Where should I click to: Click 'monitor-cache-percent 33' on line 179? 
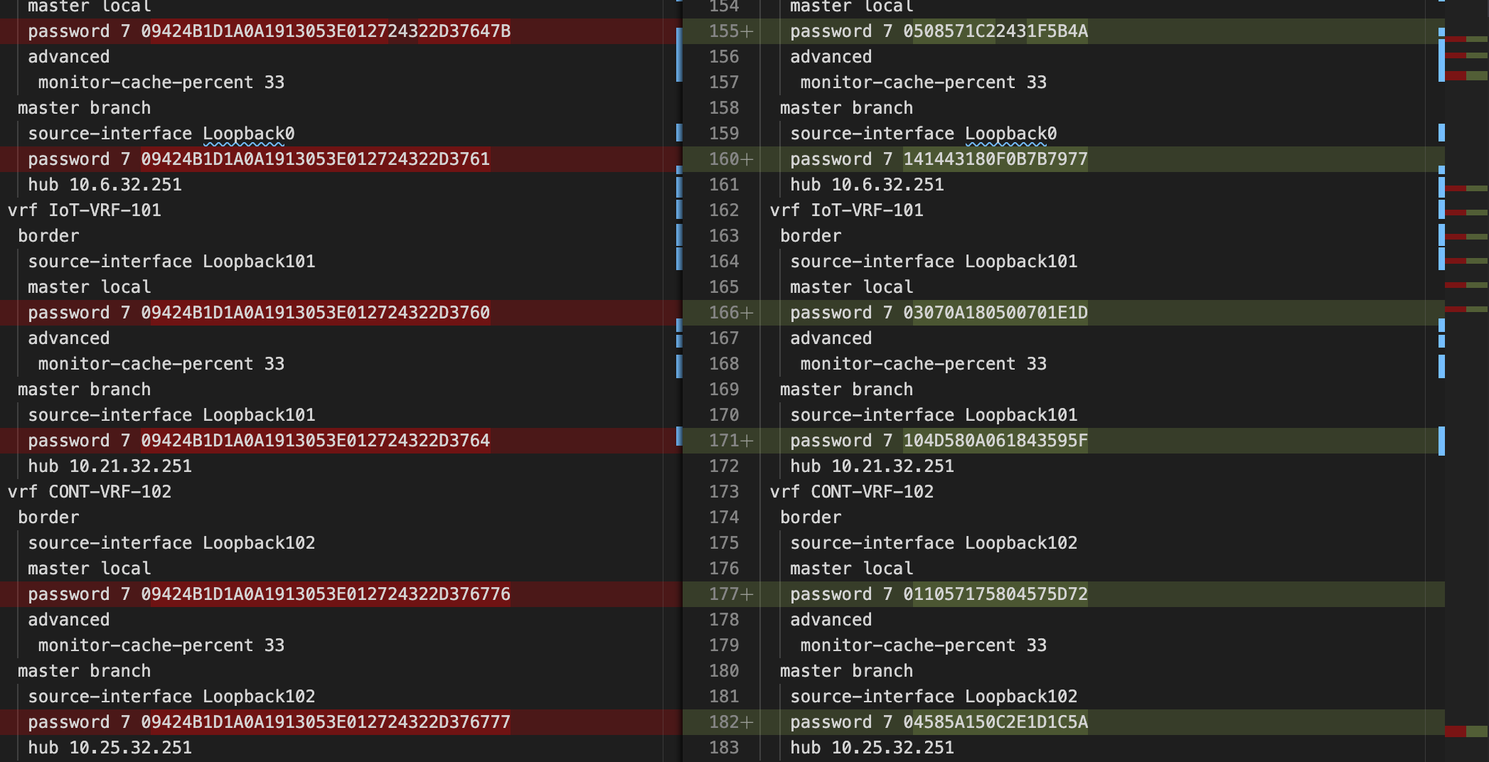coord(923,645)
